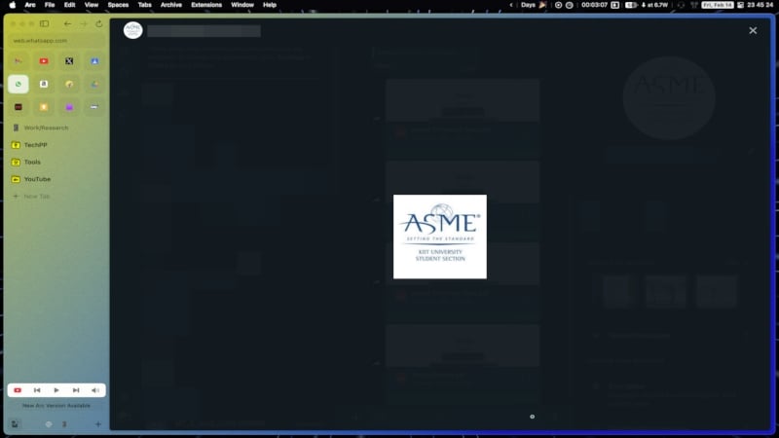Open the first pinned tab in top row

19,61
